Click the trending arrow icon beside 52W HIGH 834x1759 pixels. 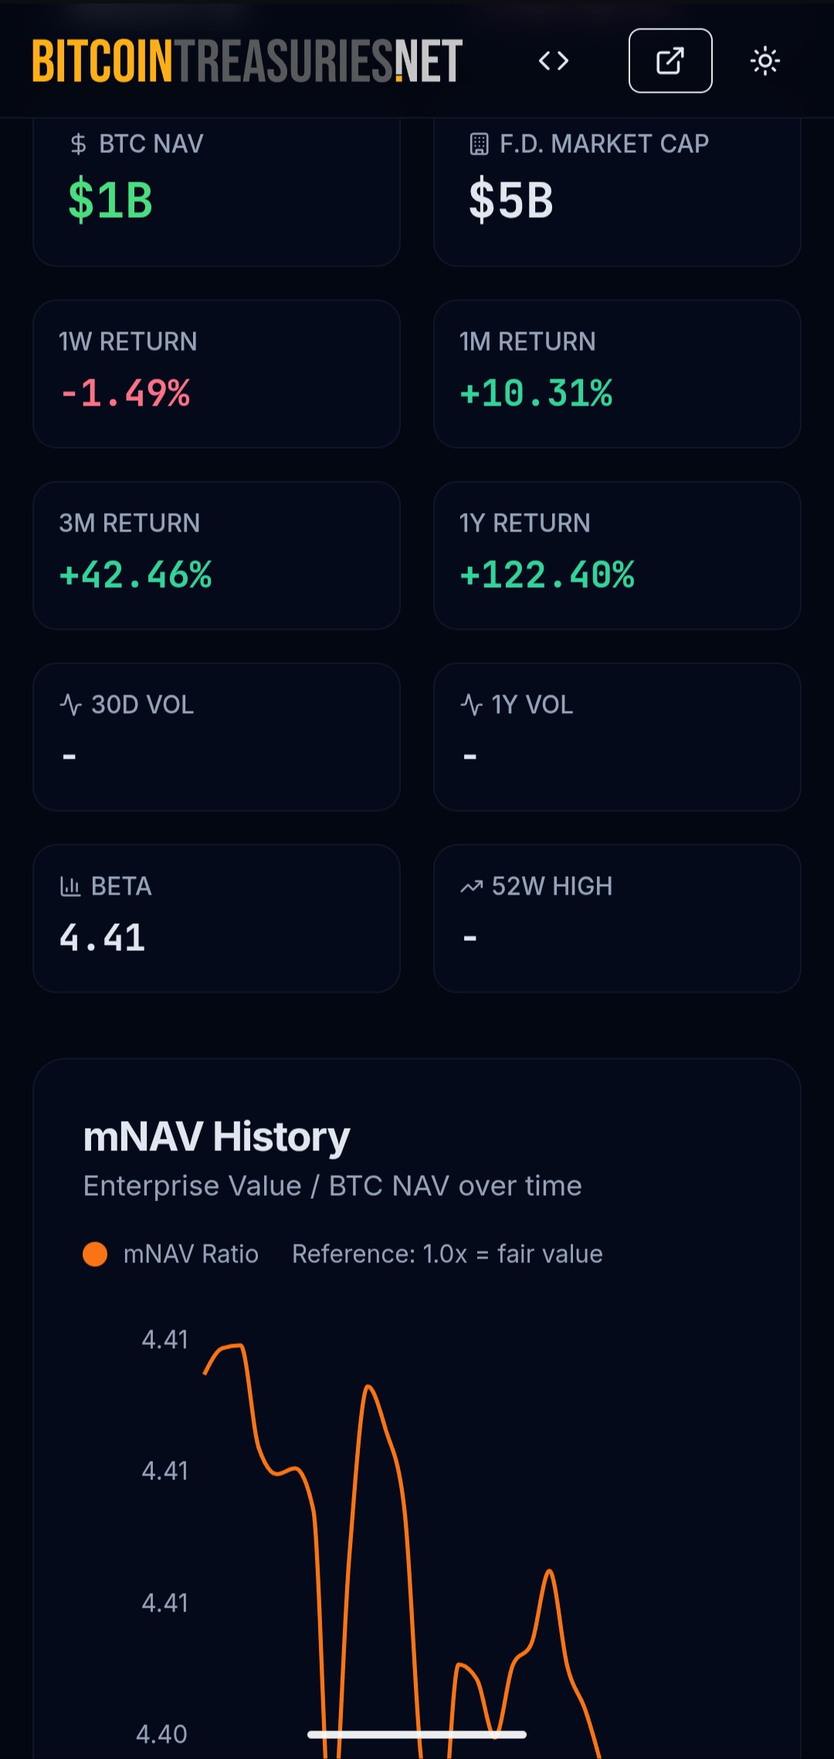[471, 886]
